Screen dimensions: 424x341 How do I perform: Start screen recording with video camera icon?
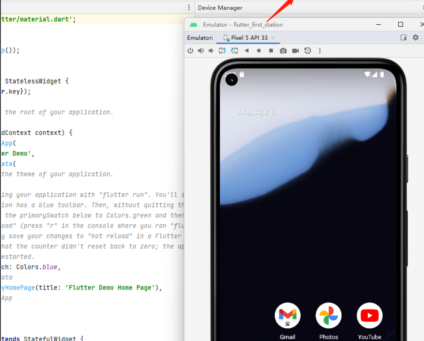tap(296, 51)
